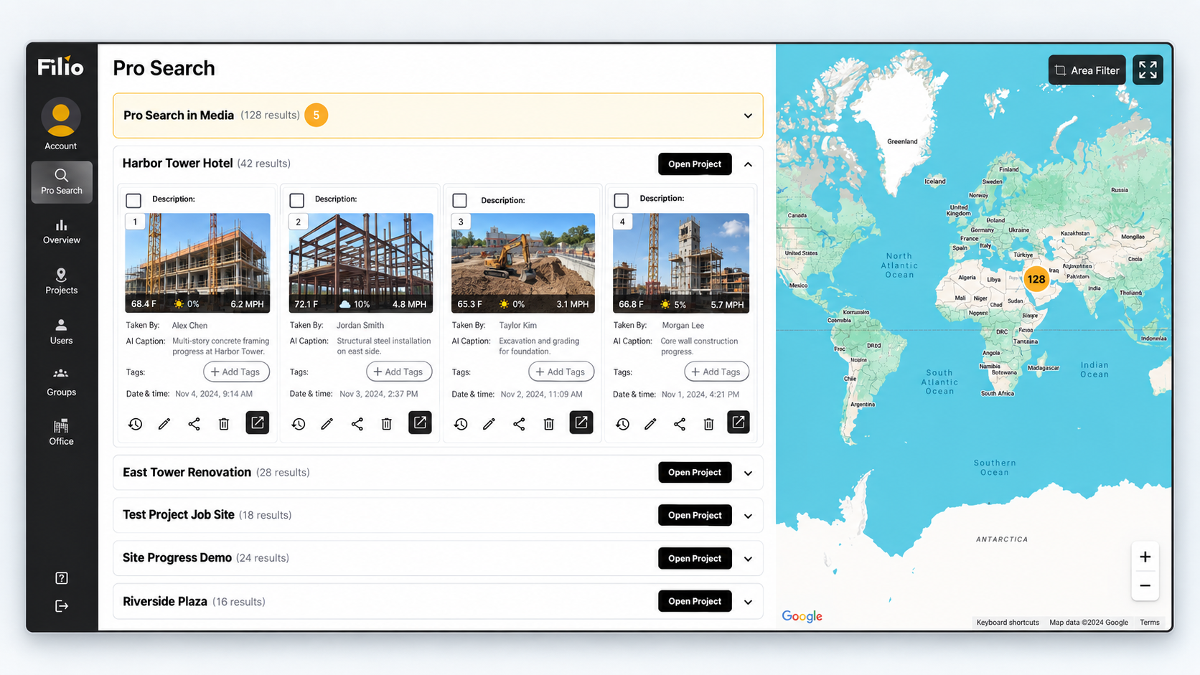Click the Area Filter button on map
Screen dimensions: 1200x675
[x=1087, y=70]
